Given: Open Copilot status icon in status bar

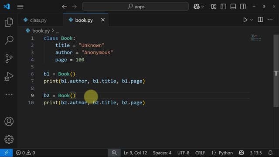Looking at the screenshot, I should coord(241,153).
